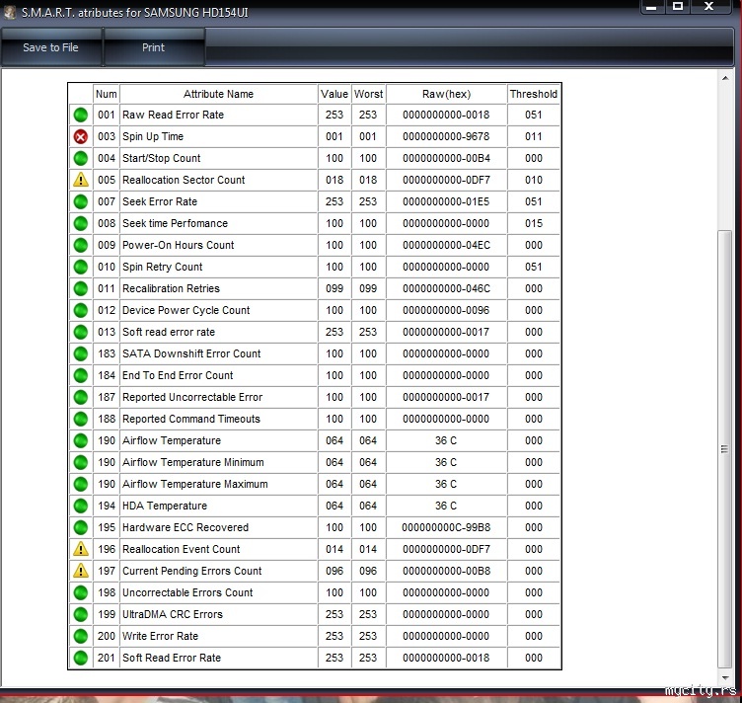The width and height of the screenshot is (742, 703).
Task: Select threshold 015 for Seek time Perfomance
Action: tap(533, 223)
